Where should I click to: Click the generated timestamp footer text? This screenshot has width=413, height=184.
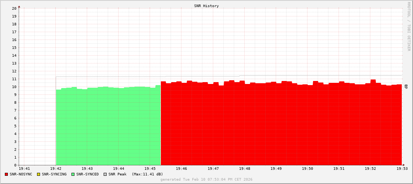206,180
